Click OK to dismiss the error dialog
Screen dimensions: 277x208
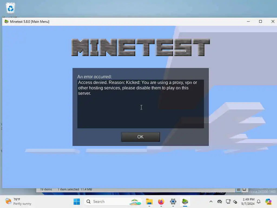coord(140,137)
